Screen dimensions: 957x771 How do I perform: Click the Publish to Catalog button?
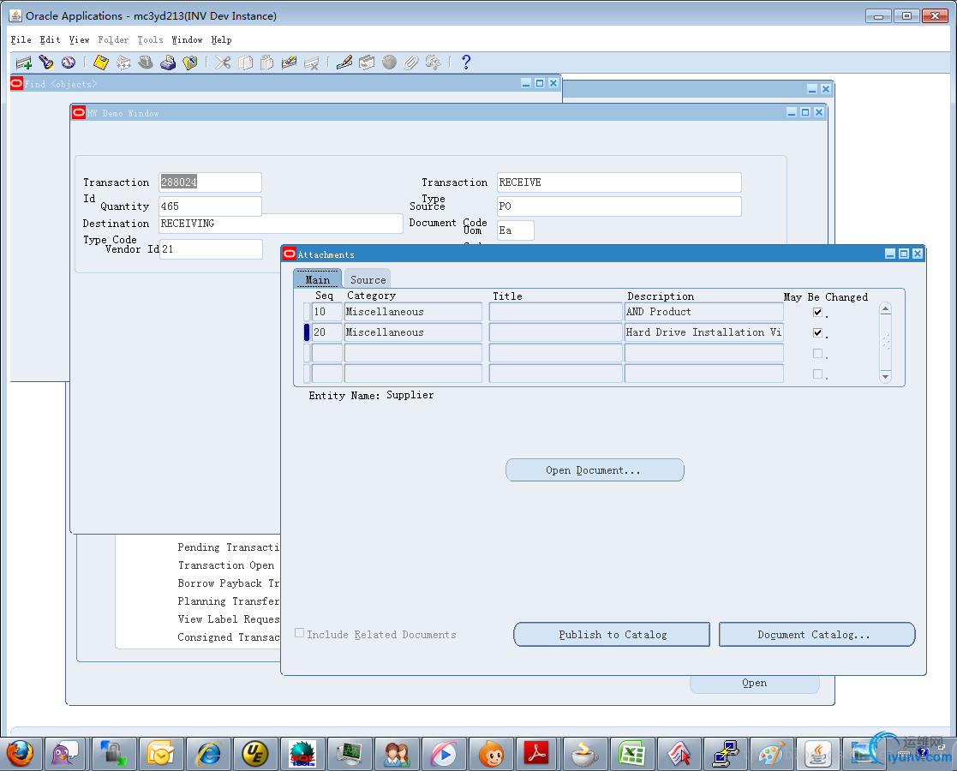(612, 634)
